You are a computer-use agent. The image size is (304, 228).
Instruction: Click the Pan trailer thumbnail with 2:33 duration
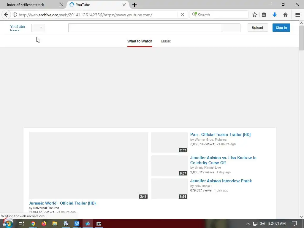click(x=170, y=142)
